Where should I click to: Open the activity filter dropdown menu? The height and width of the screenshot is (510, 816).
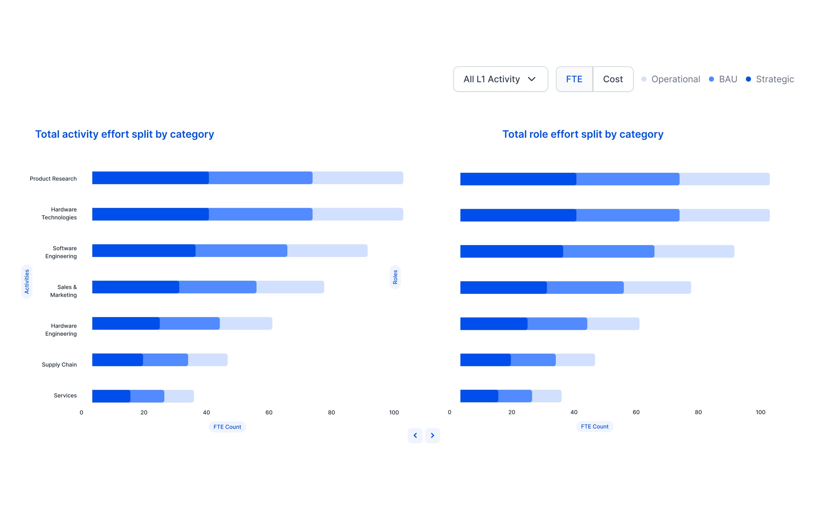click(x=500, y=79)
